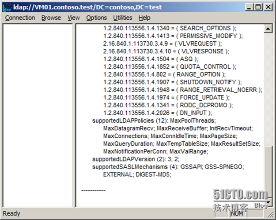
Task: Click the empty left tree pane
Action: click(x=38, y=115)
